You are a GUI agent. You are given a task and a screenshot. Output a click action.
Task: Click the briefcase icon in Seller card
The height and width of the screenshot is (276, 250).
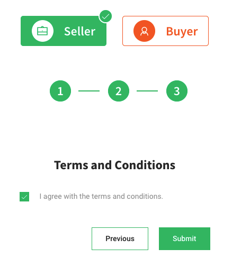pyautogui.click(x=42, y=31)
